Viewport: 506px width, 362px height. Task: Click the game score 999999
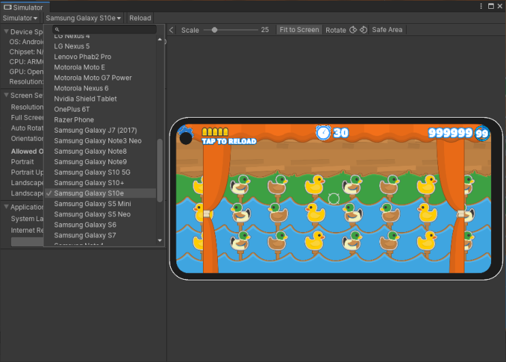pos(450,133)
